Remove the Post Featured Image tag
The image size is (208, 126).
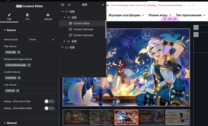point(6,65)
